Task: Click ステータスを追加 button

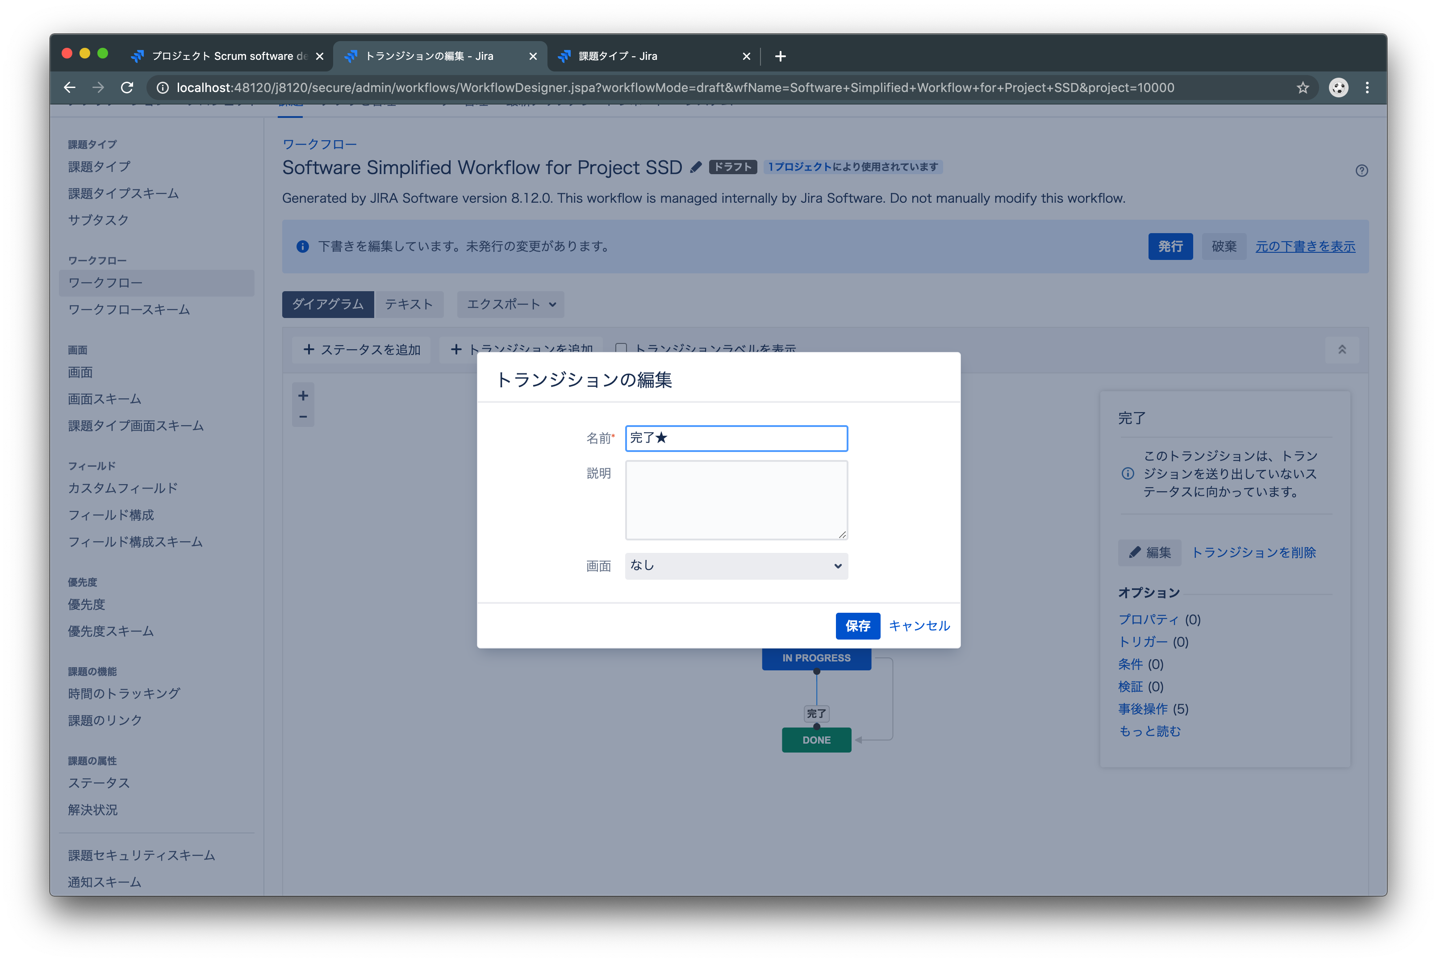Action: coord(361,350)
